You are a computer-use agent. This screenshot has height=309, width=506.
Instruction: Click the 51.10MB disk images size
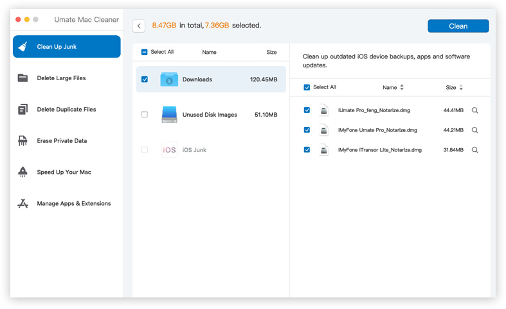click(266, 115)
